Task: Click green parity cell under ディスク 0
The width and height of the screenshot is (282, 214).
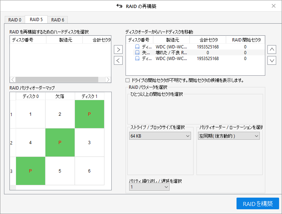Action: 31,171
